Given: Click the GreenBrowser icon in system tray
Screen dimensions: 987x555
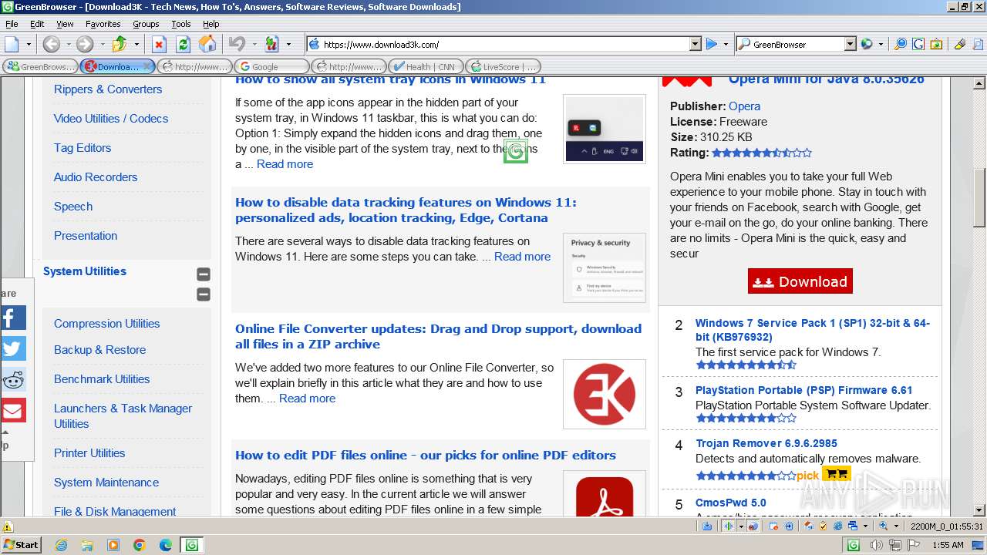Looking at the screenshot, I should (854, 545).
